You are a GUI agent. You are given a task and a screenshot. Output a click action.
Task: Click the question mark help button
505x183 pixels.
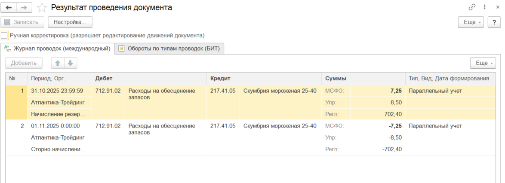click(494, 22)
